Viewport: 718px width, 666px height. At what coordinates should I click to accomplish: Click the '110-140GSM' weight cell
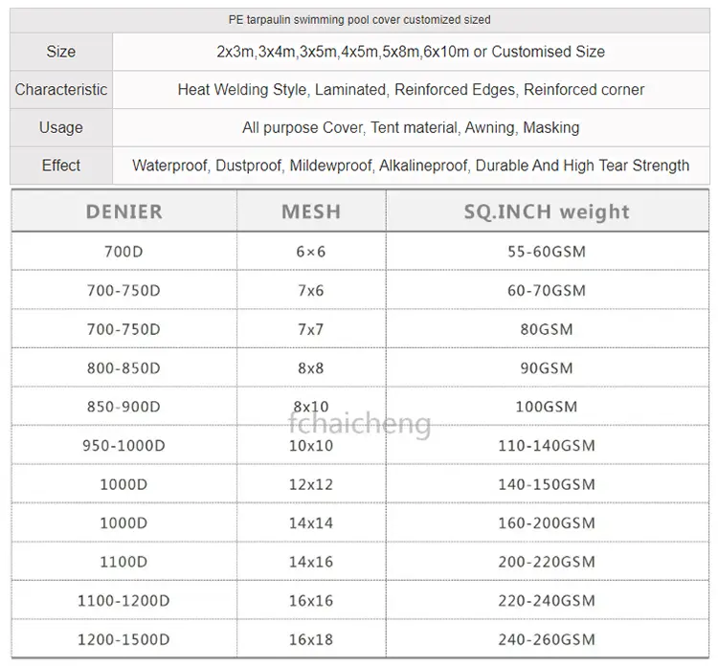547,446
